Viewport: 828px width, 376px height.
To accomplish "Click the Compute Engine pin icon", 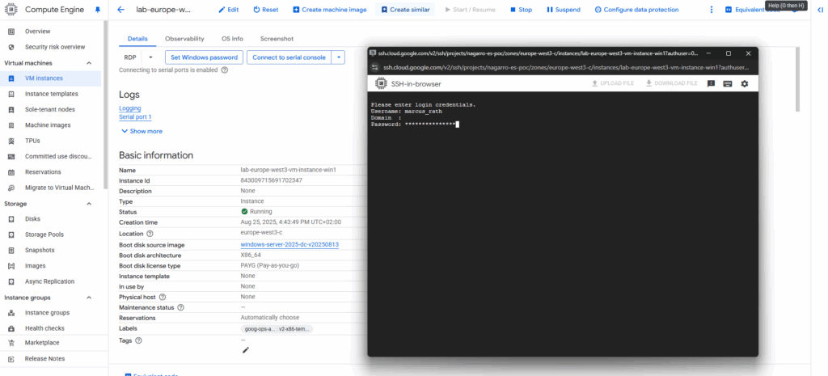I will tap(97, 10).
